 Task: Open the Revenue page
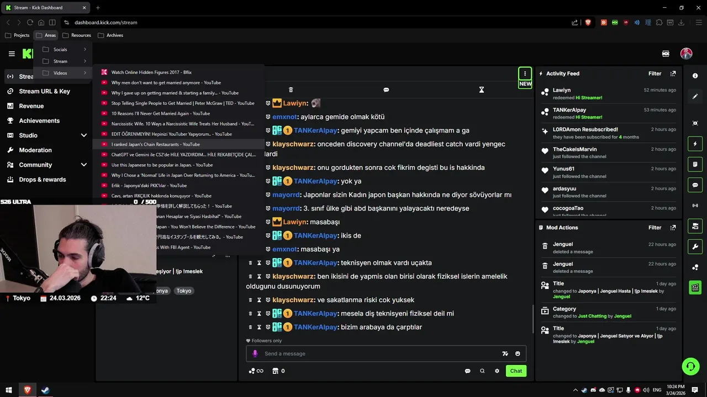click(31, 106)
